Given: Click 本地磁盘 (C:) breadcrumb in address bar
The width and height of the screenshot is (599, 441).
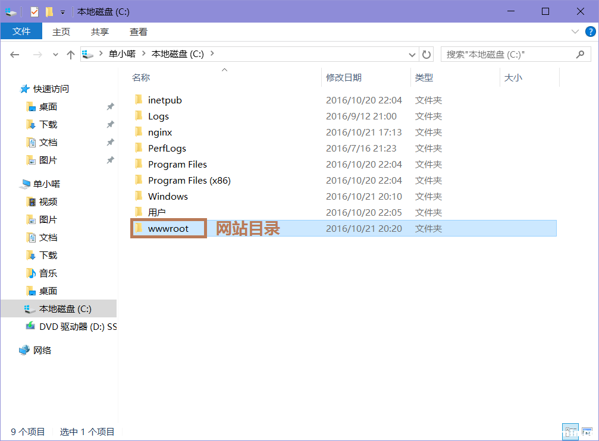Looking at the screenshot, I should [x=178, y=54].
